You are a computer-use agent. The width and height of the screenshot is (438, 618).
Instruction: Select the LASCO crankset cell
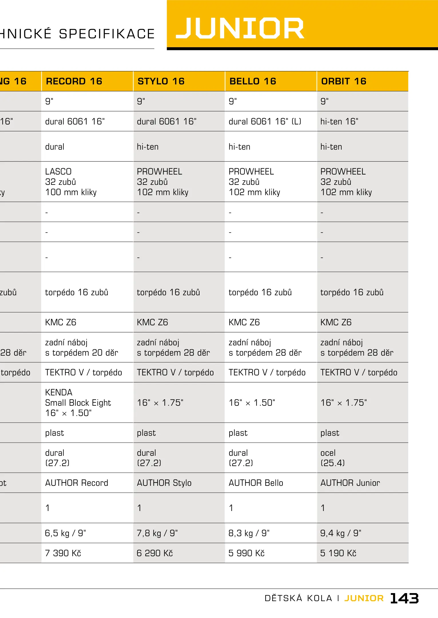pyautogui.click(x=71, y=182)
